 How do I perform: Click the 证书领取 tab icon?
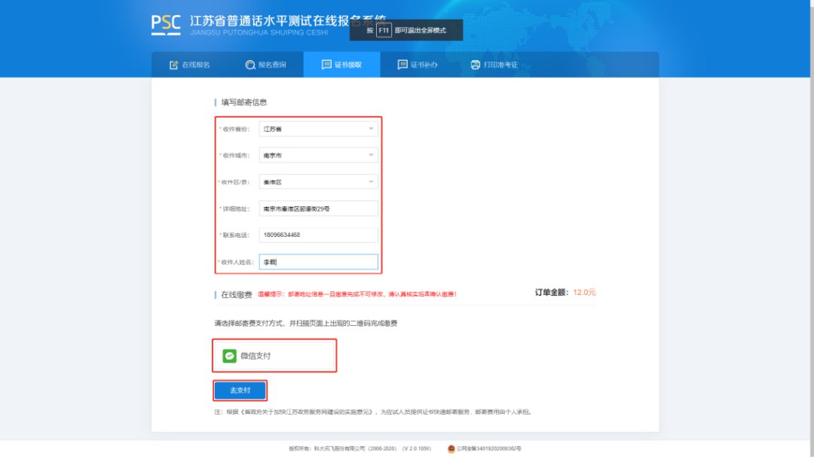(x=326, y=65)
